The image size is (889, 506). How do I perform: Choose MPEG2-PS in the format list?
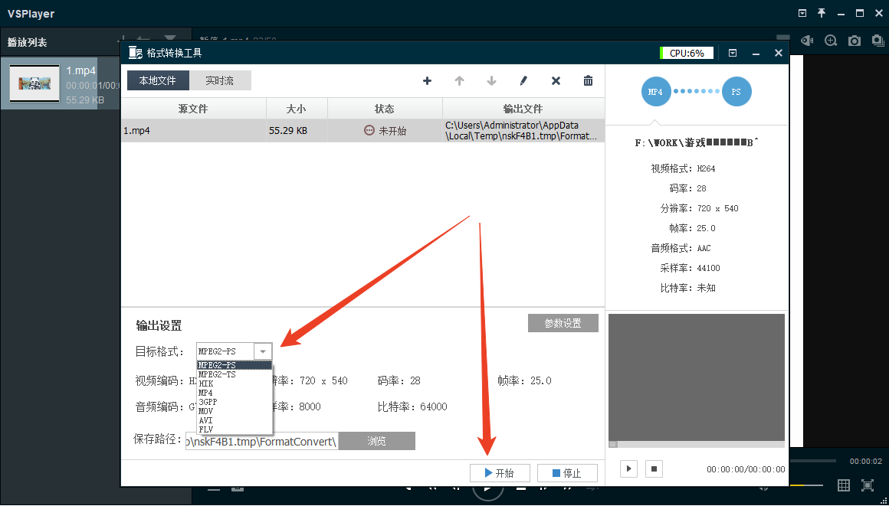[x=235, y=365]
